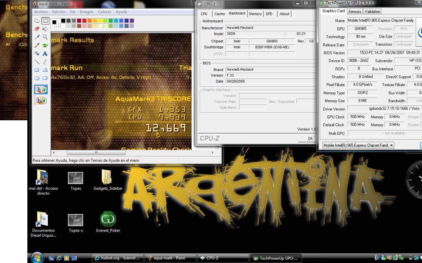
Task: Open the Sensors tab in GPU-Z
Action: (355, 12)
